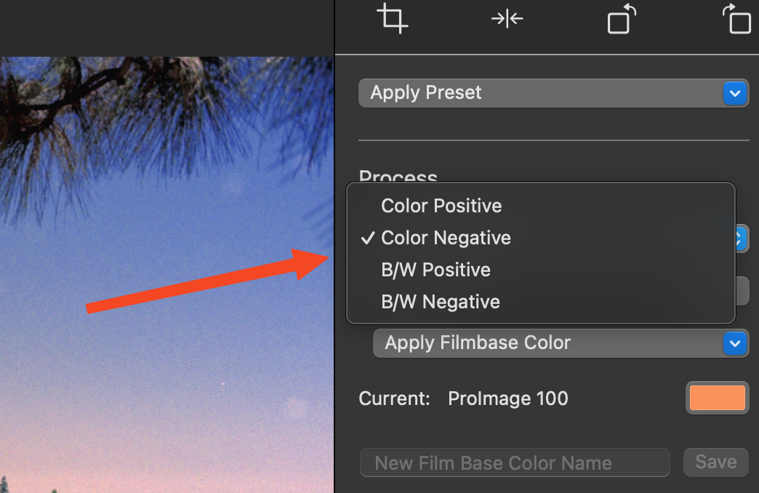This screenshot has width=759, height=493.
Task: Focus the New Film Base Color Name field
Action: pos(515,462)
